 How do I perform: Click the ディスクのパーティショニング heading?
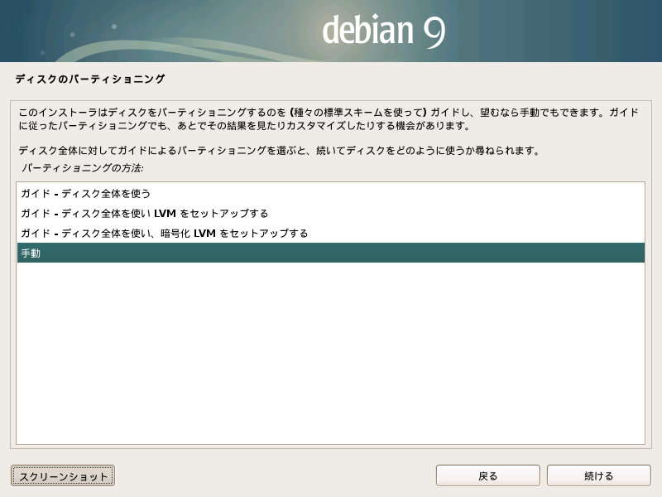click(90, 80)
